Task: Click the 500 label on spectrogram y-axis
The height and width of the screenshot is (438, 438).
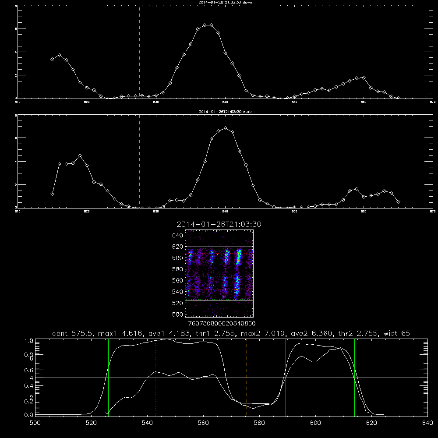Action: tap(177, 314)
